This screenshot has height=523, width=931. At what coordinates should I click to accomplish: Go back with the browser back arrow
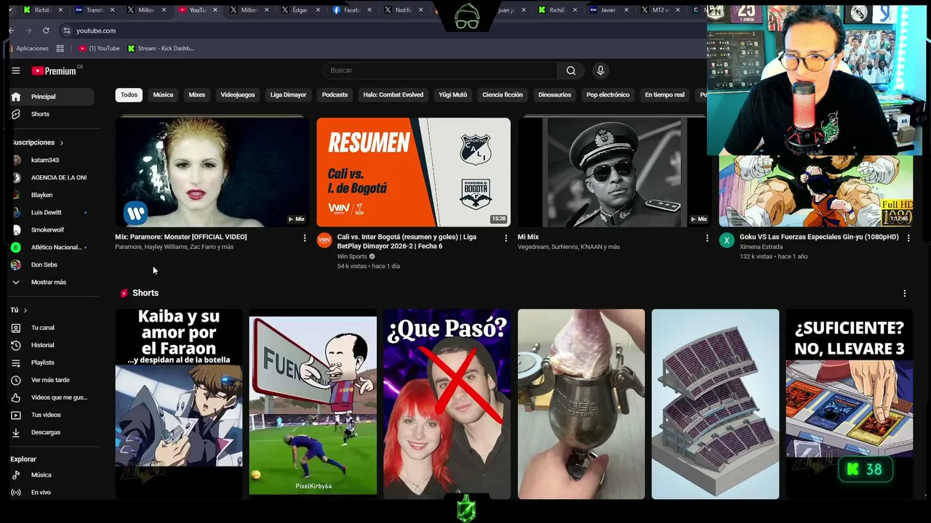point(12,31)
